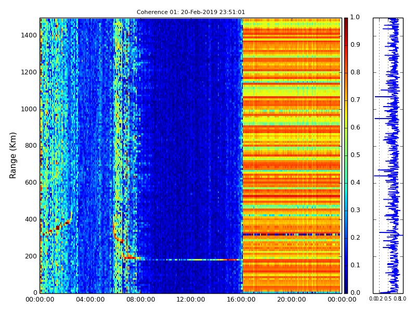Select the colorbar's 0.1 scale label
The height and width of the screenshot is (312, 416).
[x=355, y=265]
